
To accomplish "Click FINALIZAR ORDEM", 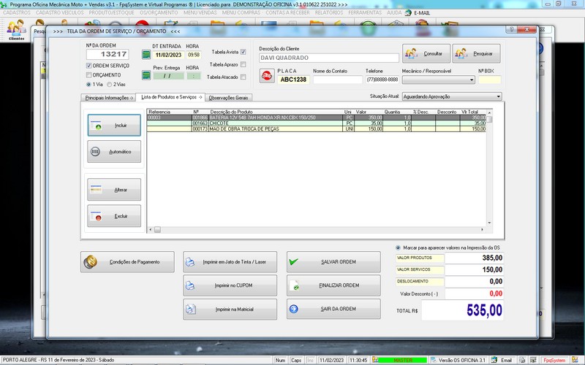I will tap(333, 285).
